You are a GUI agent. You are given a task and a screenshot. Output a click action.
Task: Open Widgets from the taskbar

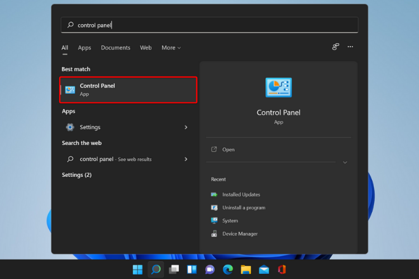192,270
